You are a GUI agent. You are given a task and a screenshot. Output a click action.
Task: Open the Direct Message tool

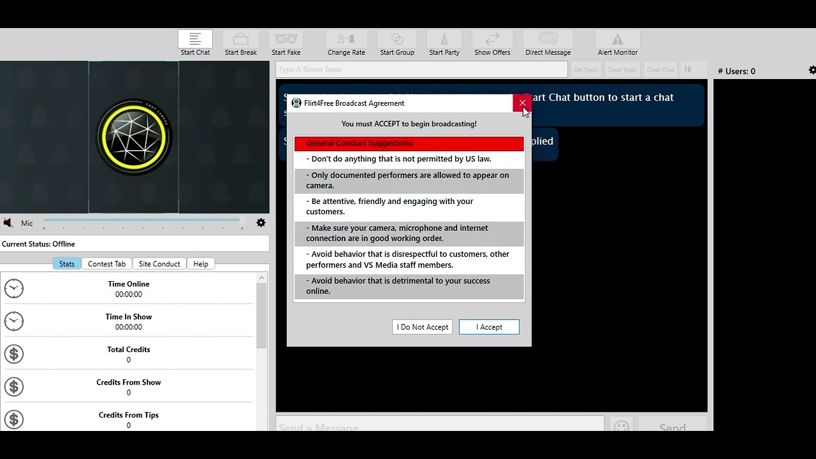548,40
